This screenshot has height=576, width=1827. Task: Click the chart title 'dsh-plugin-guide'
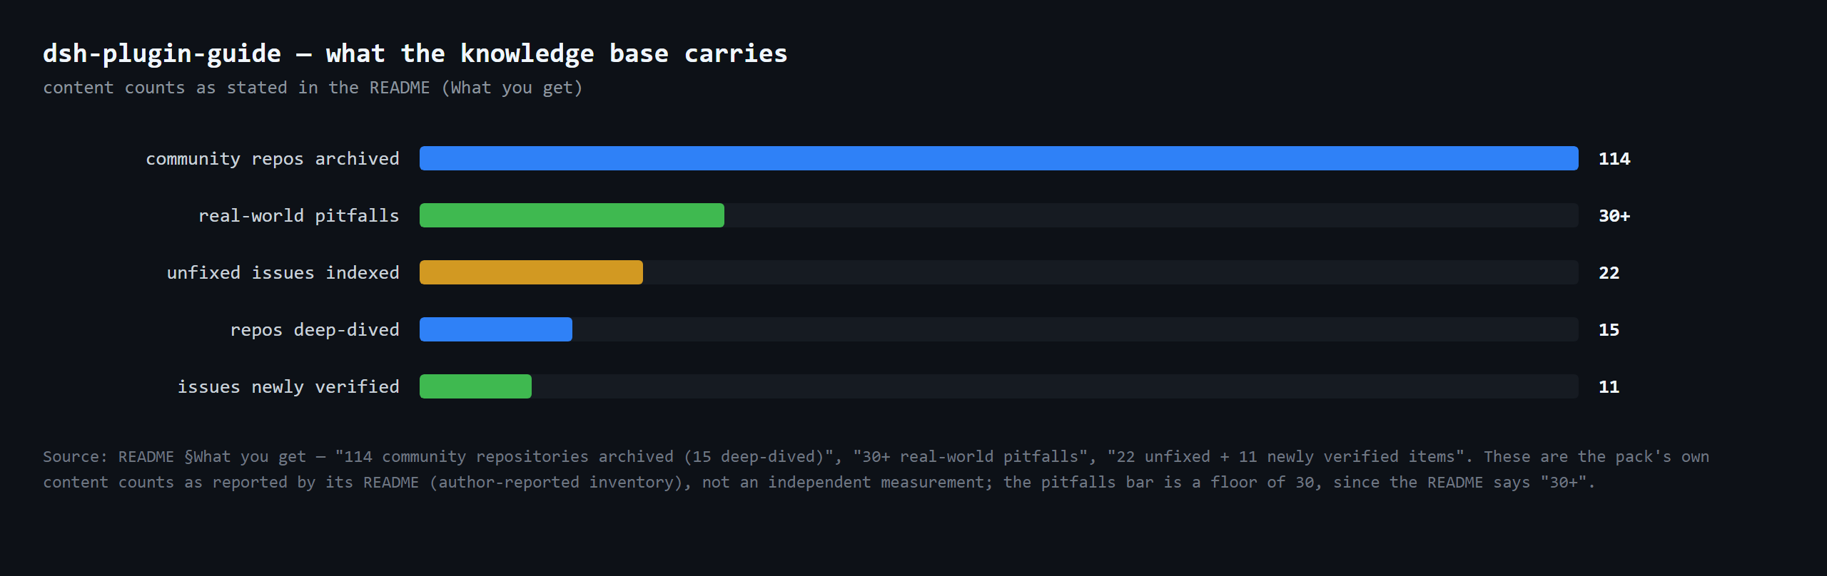162,53
